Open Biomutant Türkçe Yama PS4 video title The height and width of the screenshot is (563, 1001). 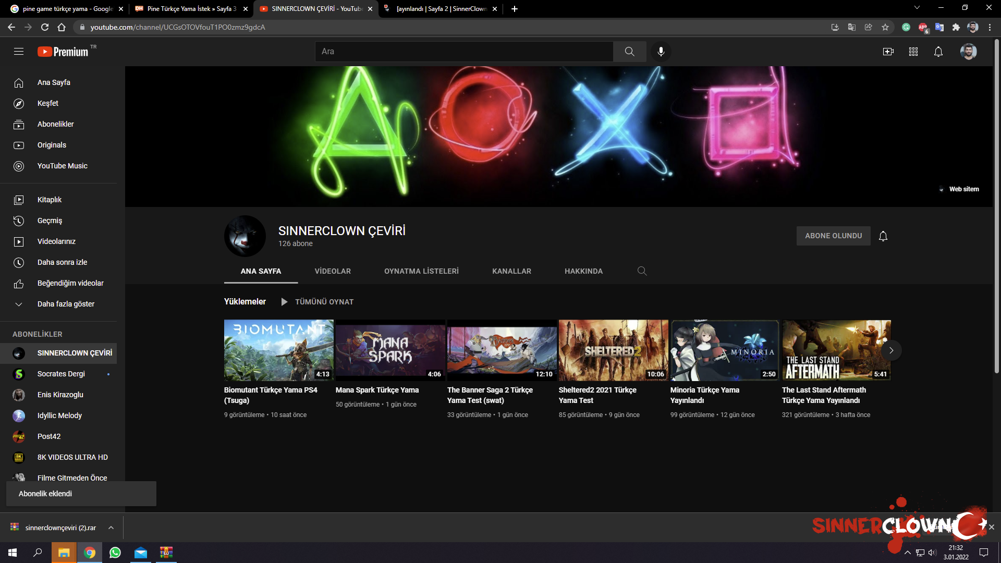coord(271,395)
